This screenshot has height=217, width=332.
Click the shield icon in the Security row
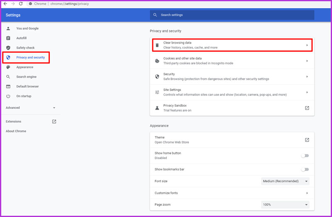coord(157,77)
